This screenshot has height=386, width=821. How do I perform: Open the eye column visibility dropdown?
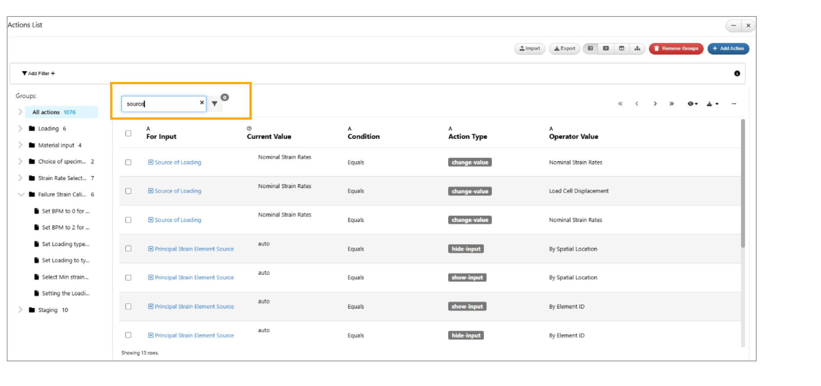click(x=692, y=104)
